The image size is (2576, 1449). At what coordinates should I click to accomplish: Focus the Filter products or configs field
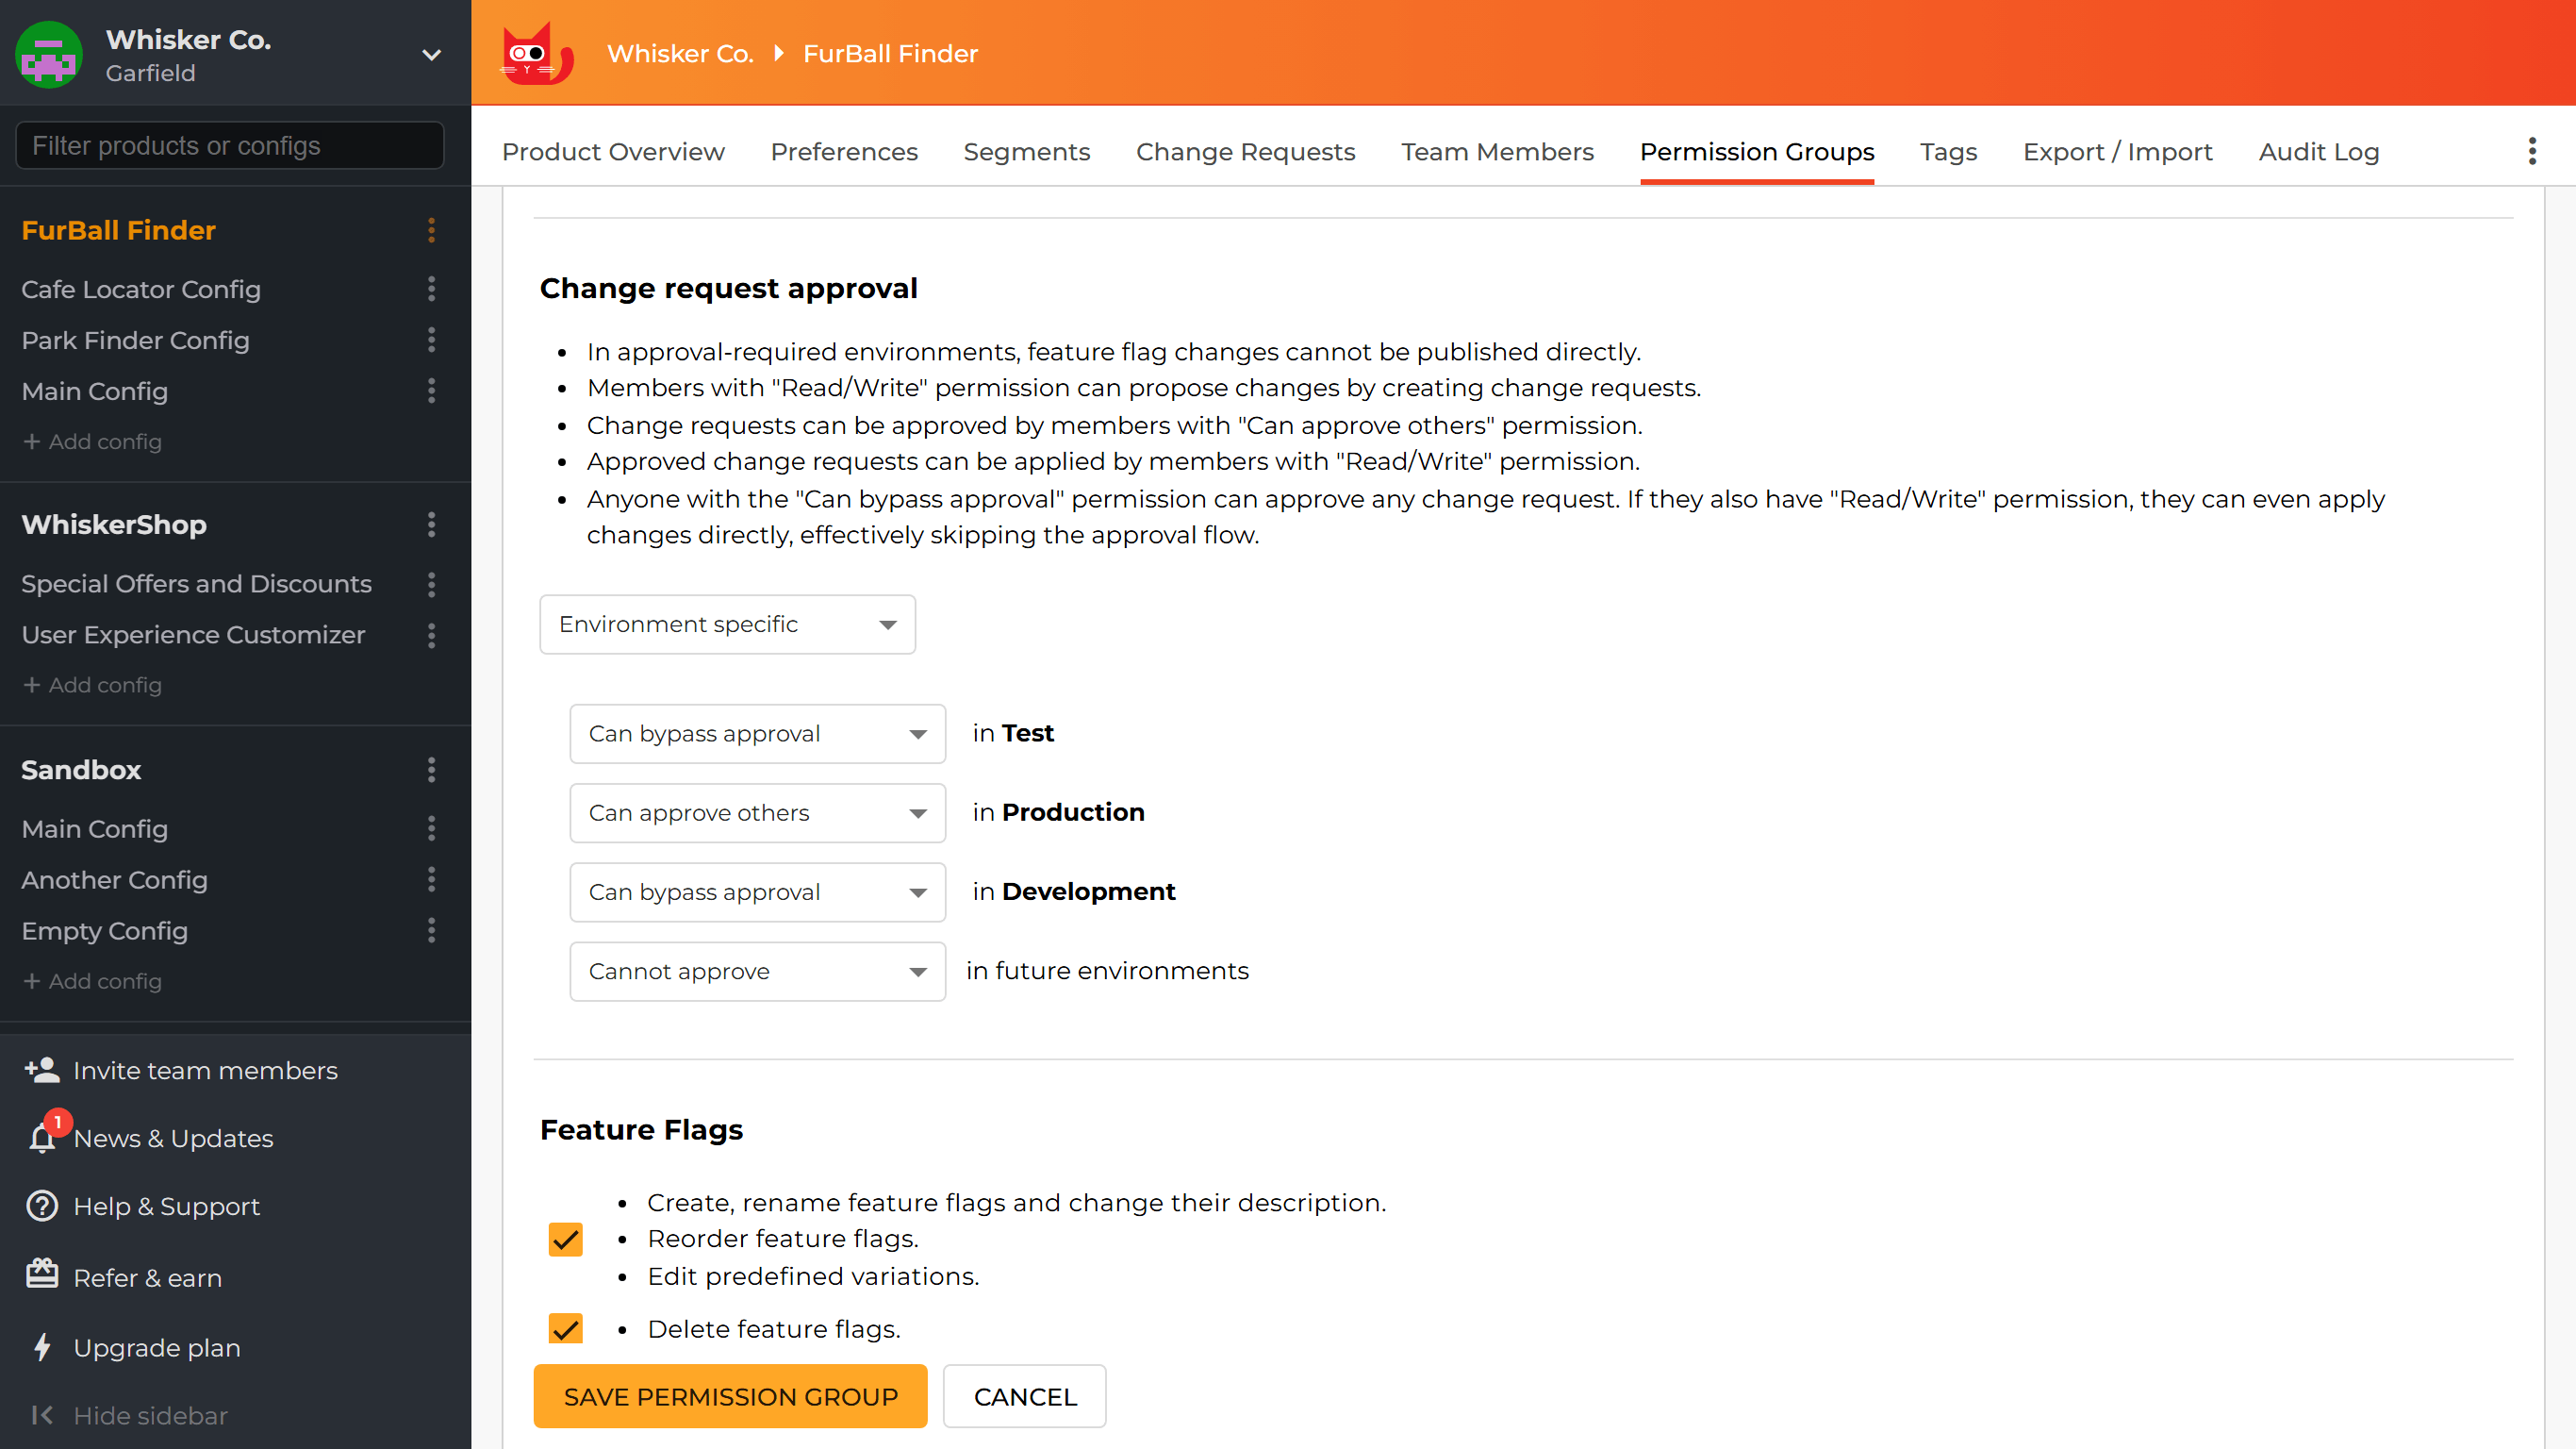[229, 146]
